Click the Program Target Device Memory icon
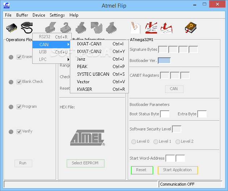The height and width of the screenshot is (191, 228). (x=81, y=27)
